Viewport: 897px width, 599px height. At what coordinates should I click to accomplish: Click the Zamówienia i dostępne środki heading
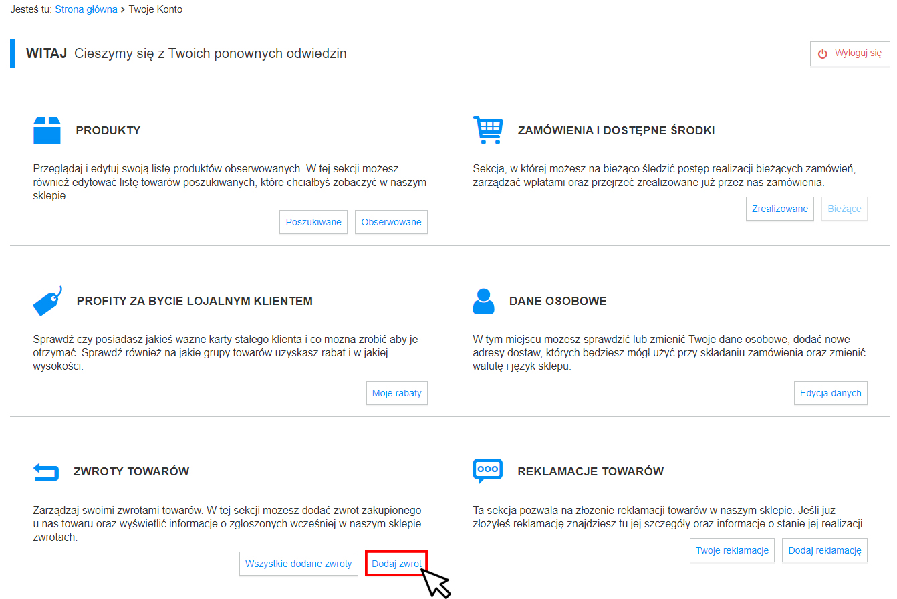[x=616, y=130]
